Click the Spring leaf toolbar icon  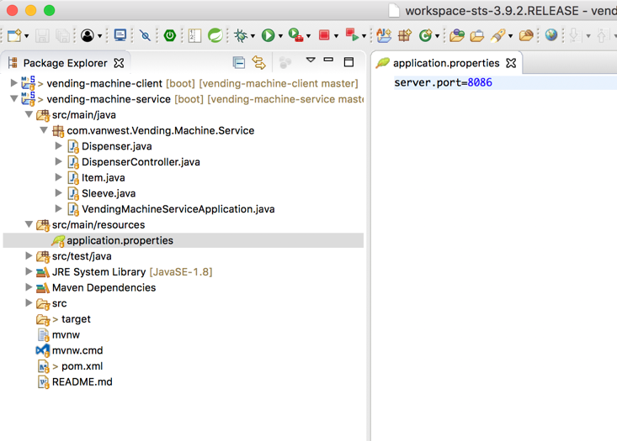tap(215, 36)
